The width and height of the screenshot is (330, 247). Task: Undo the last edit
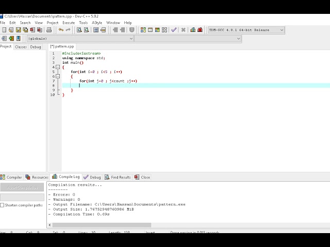(61, 30)
